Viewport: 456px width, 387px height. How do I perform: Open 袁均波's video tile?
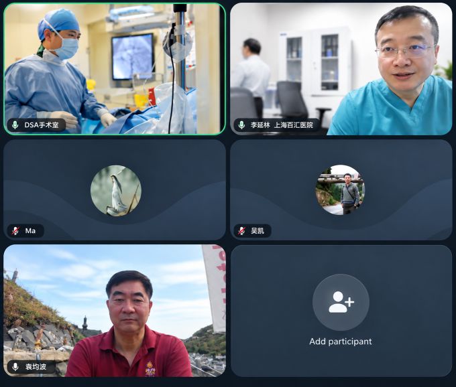click(x=115, y=311)
